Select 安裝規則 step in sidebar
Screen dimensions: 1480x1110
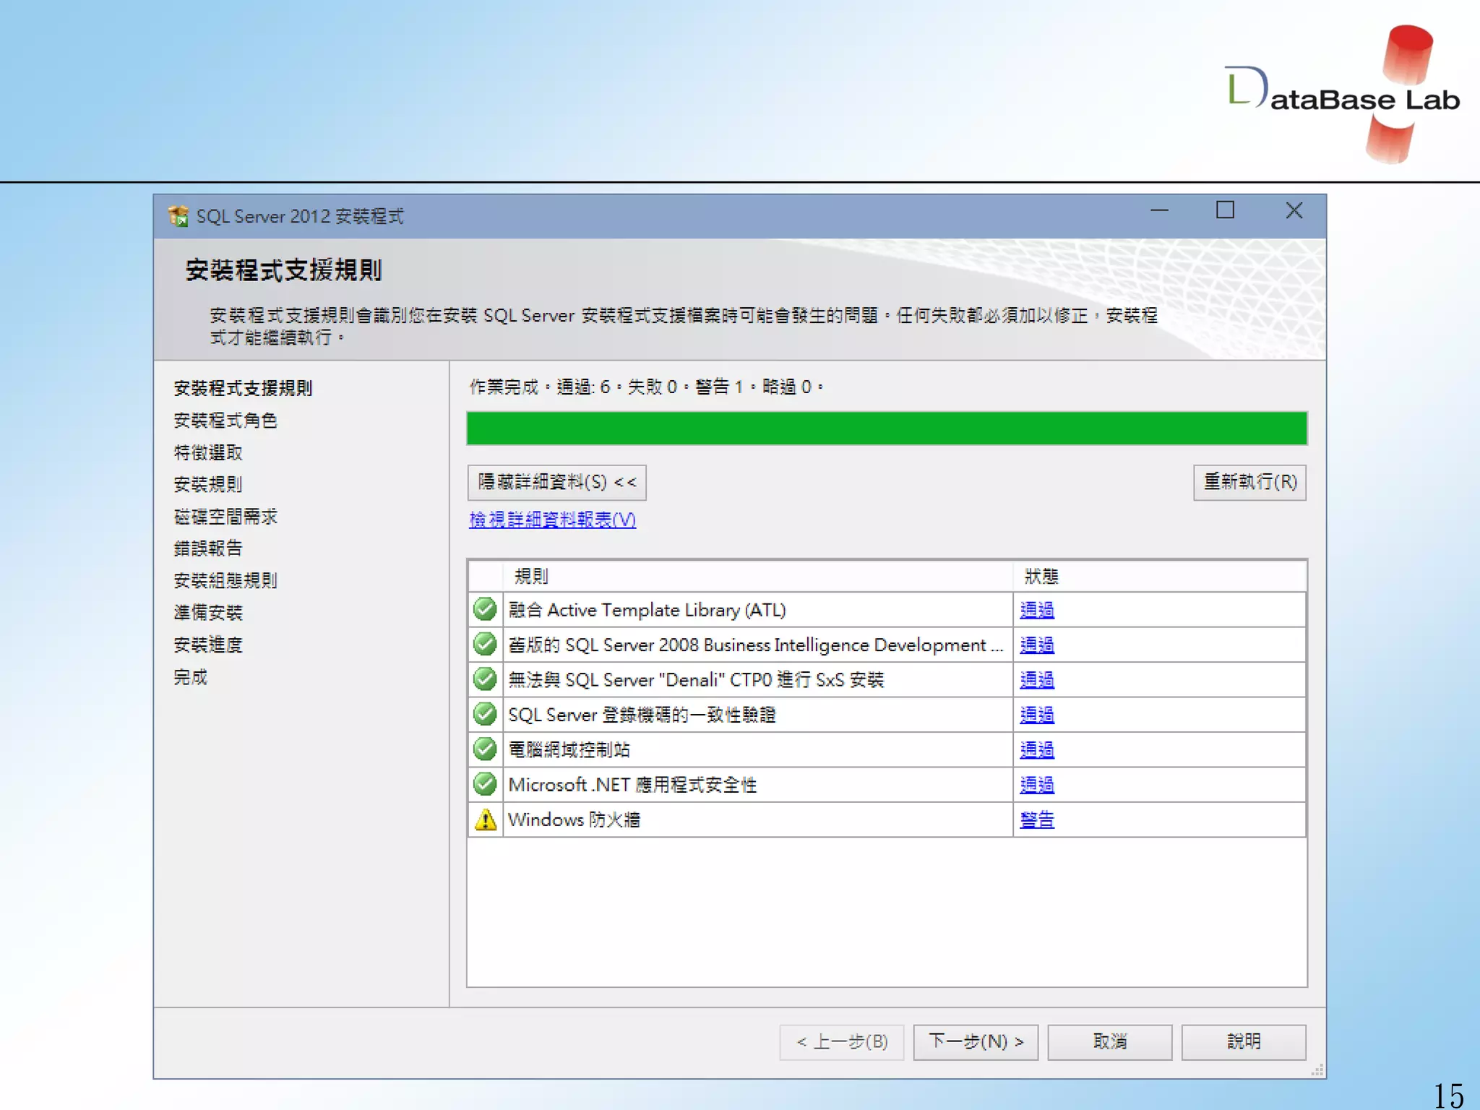point(208,484)
